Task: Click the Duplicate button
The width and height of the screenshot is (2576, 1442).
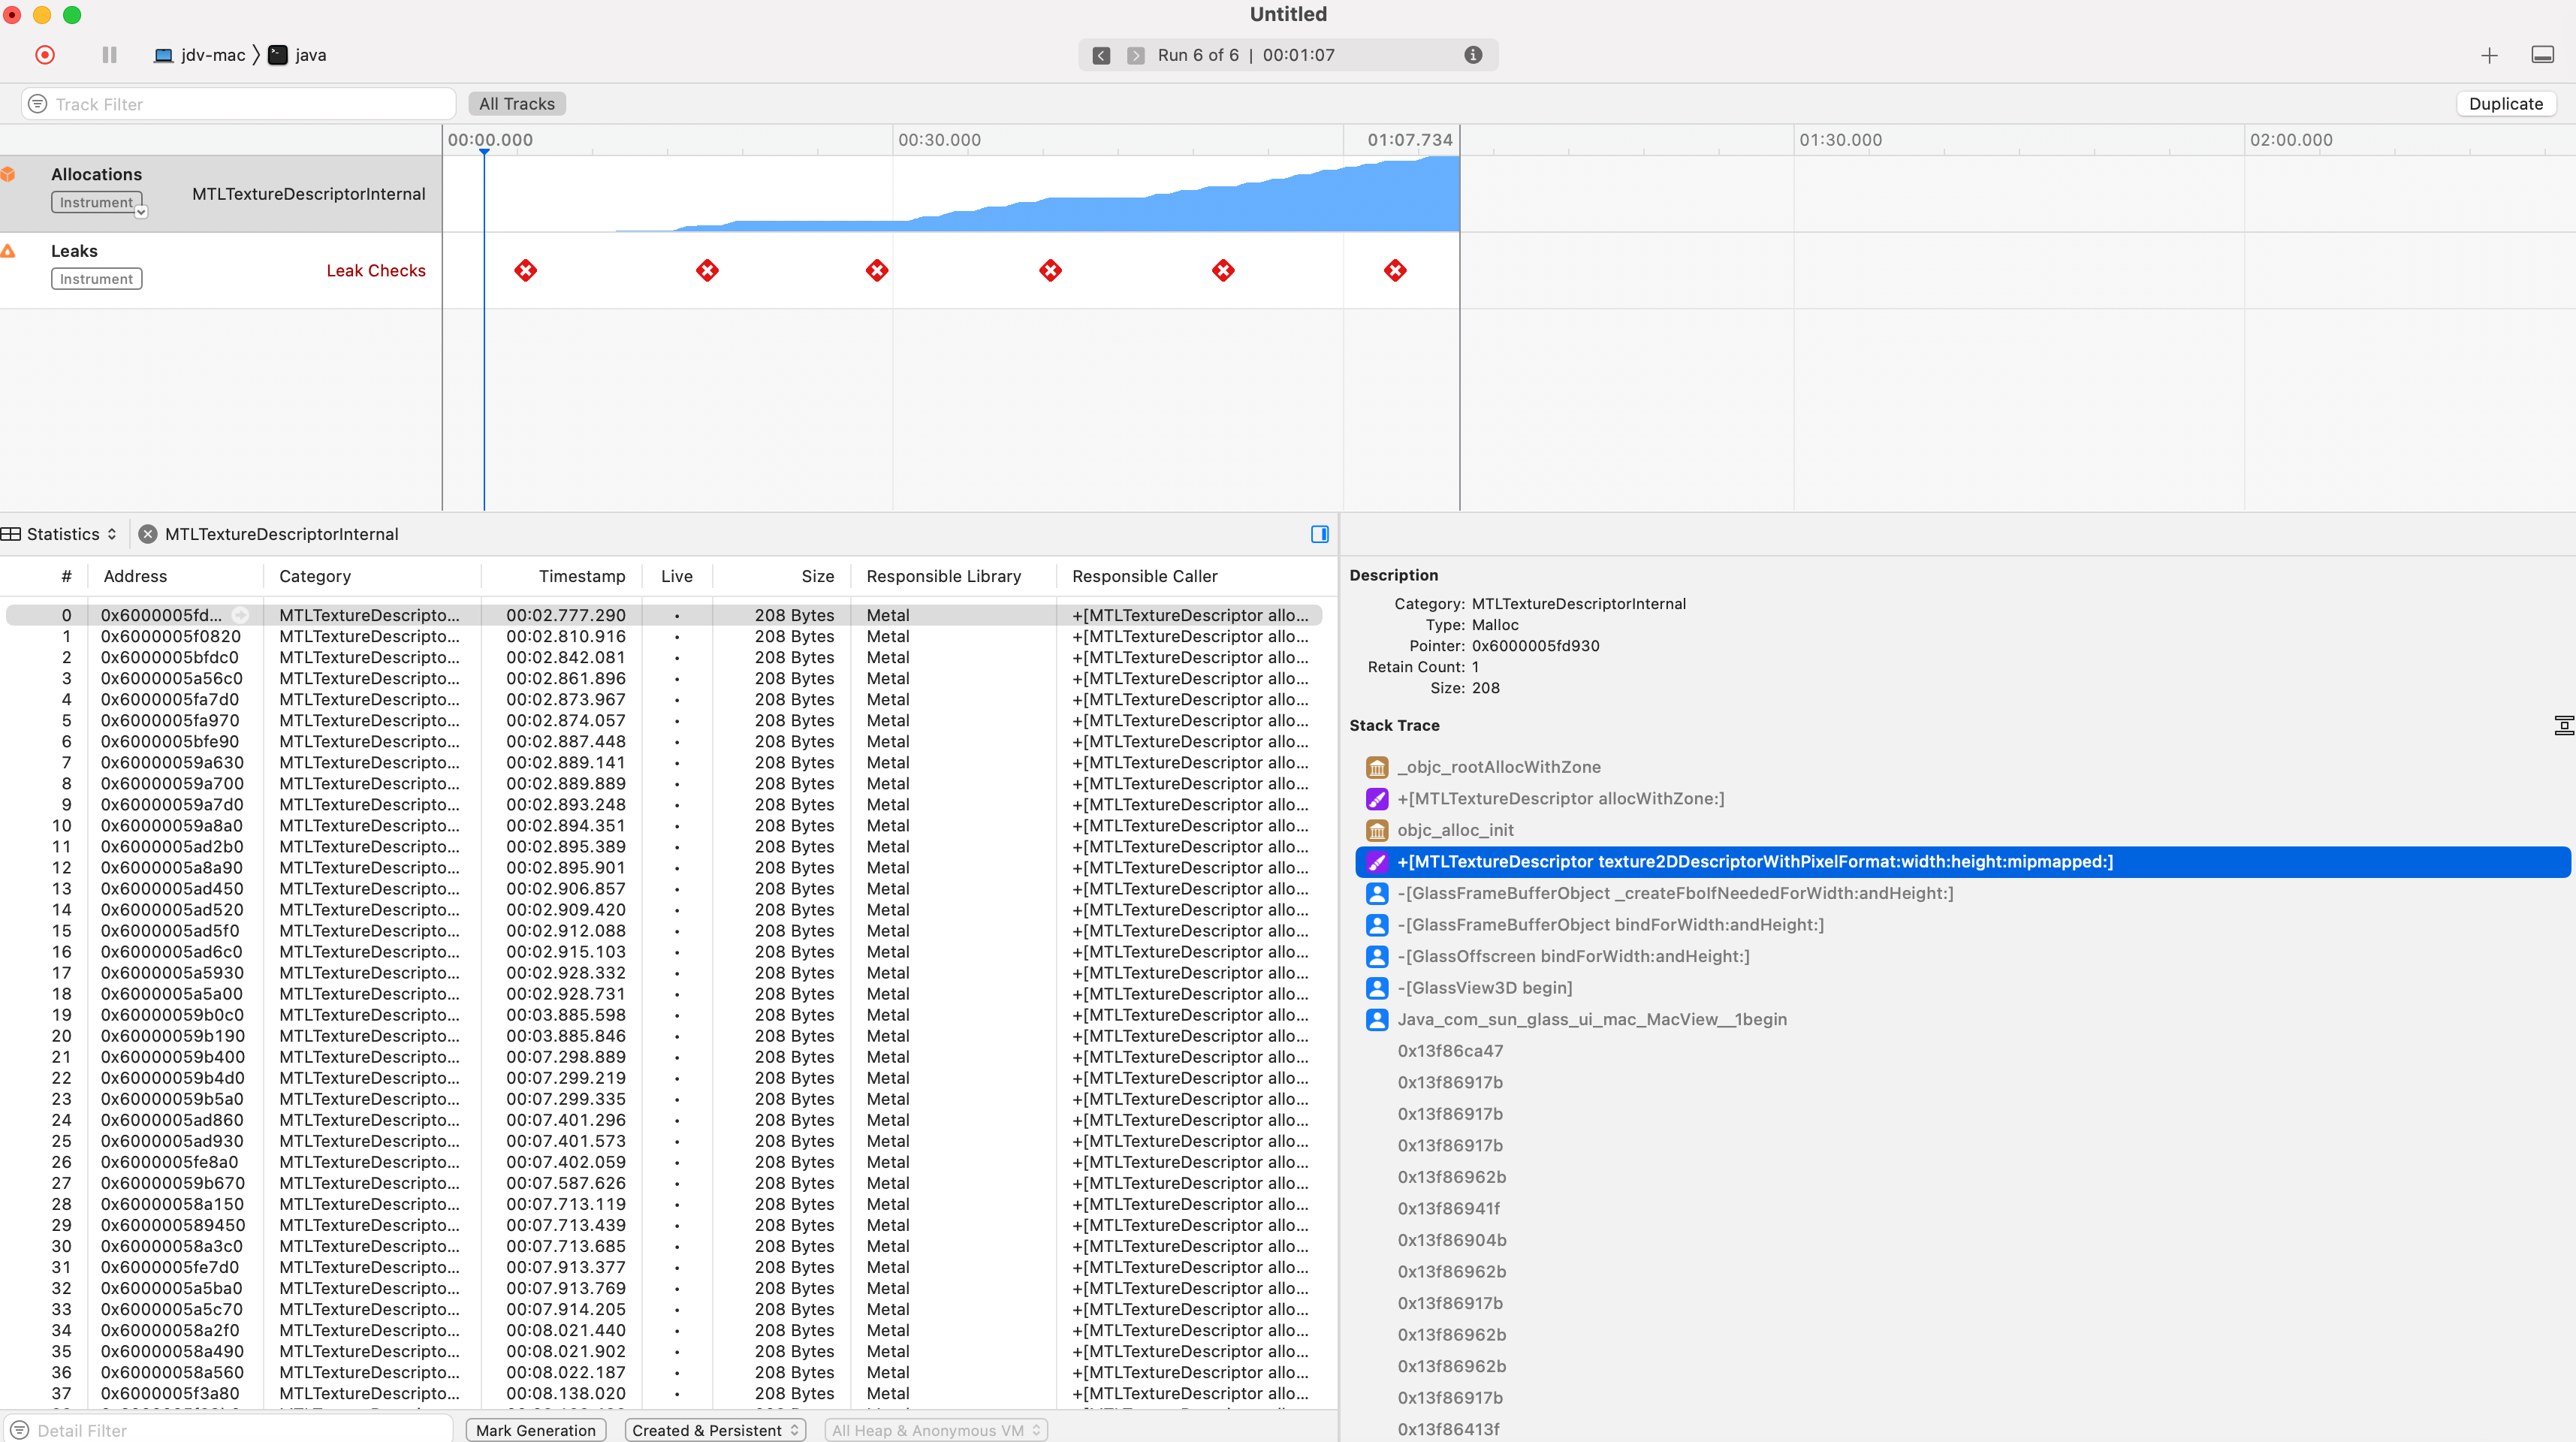Action: 2505,104
